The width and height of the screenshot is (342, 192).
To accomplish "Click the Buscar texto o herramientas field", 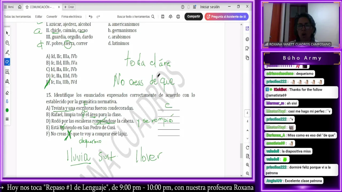I will tap(136, 17).
